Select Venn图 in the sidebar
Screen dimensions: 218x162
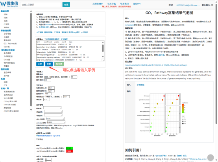[x=7, y=47]
